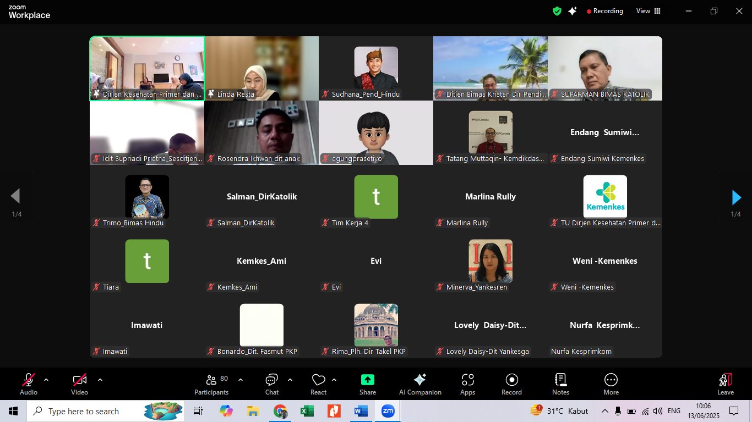Open the Participants list
752x422 pixels.
tap(211, 384)
